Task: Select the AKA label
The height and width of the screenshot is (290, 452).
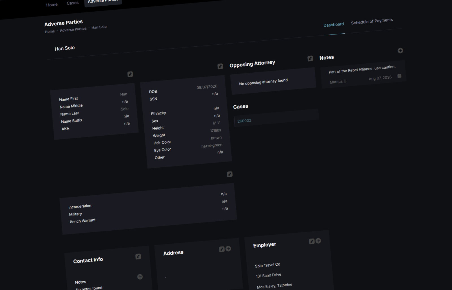Action: tap(66, 129)
